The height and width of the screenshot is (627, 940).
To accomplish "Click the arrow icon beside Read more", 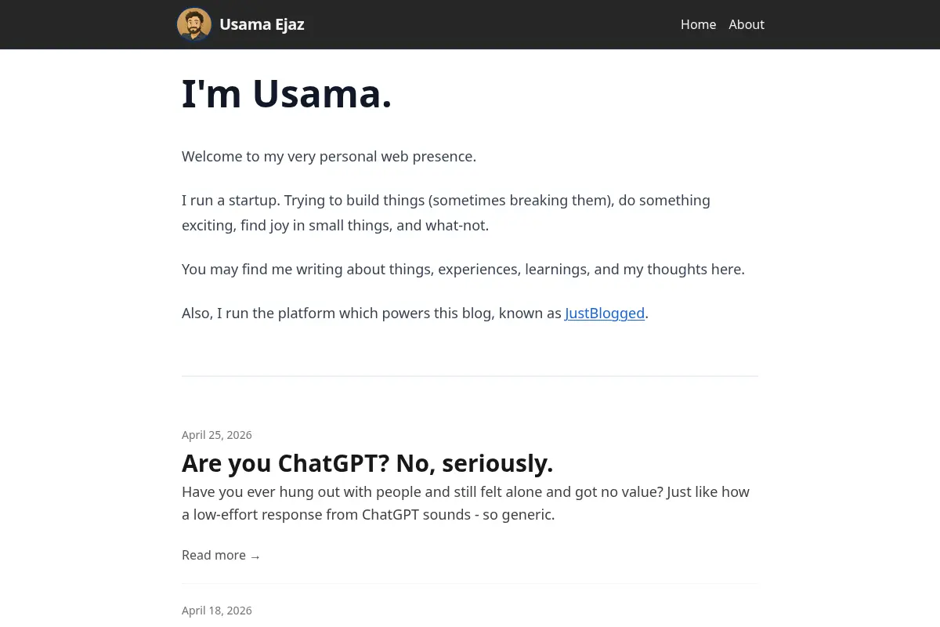I will point(255,556).
